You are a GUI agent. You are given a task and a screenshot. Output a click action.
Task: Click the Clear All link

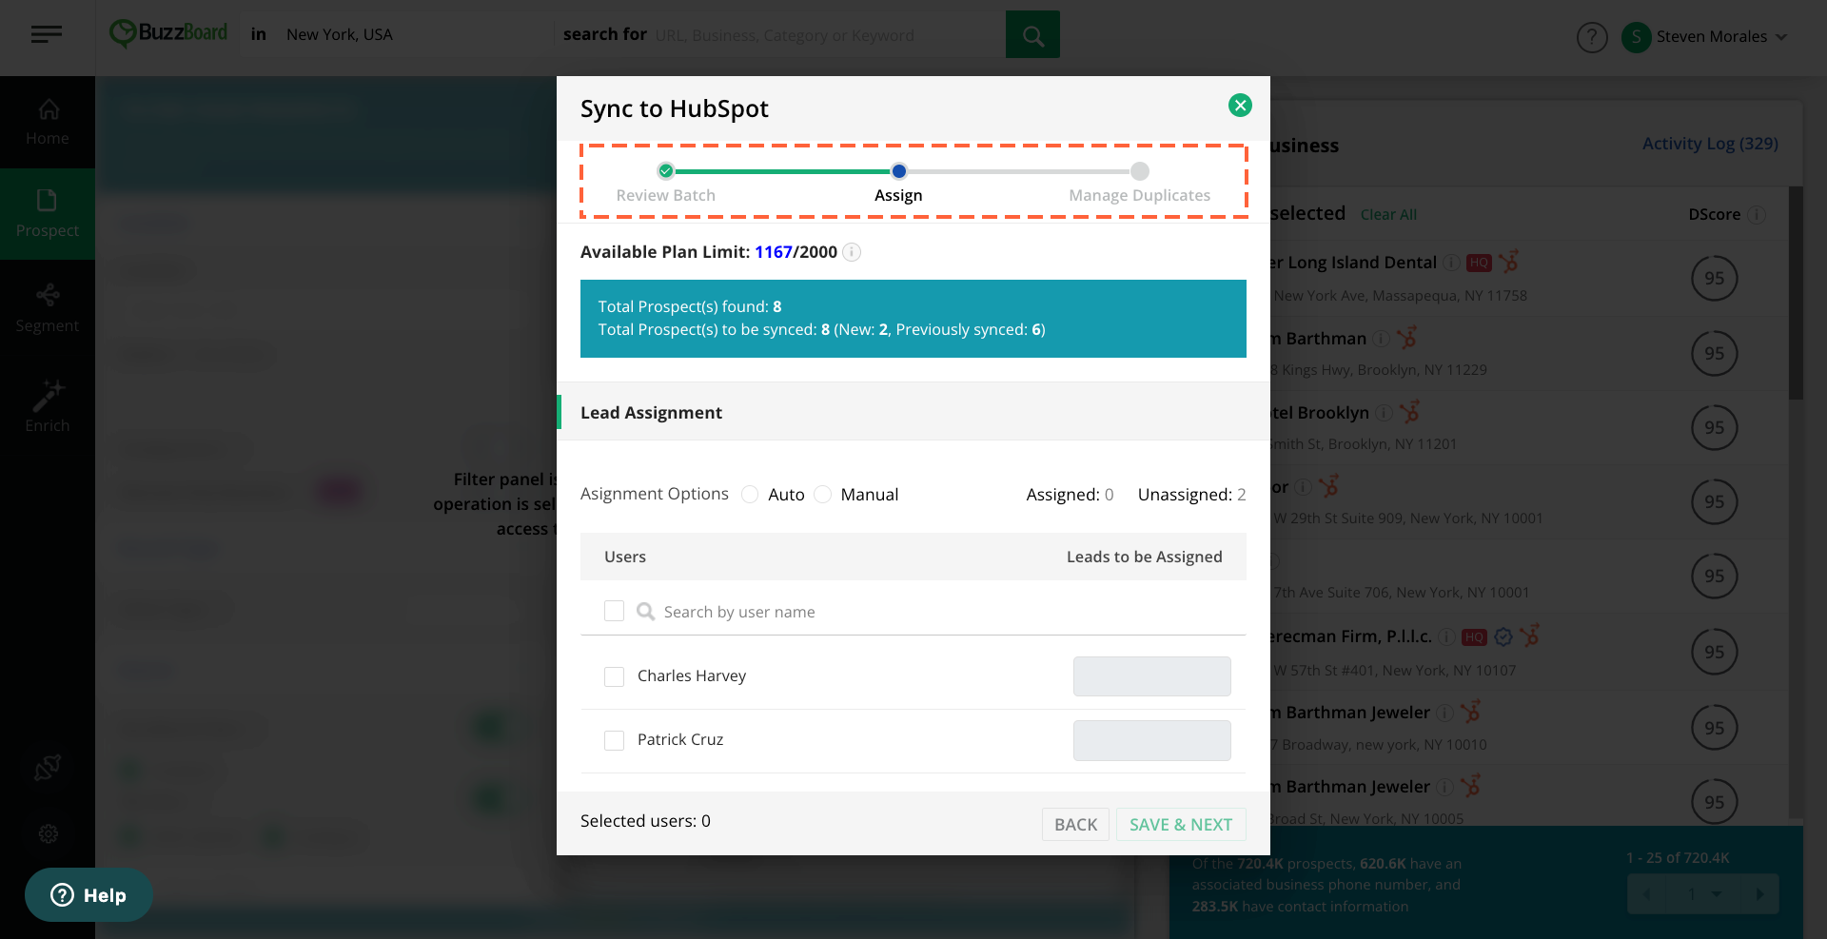(1388, 215)
